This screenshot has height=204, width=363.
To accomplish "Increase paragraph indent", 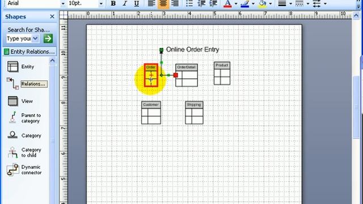I will point(213,3).
